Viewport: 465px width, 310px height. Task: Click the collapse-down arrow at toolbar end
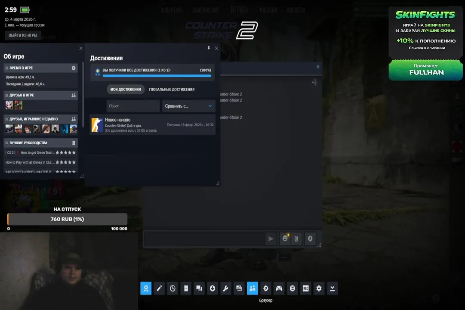(332, 288)
